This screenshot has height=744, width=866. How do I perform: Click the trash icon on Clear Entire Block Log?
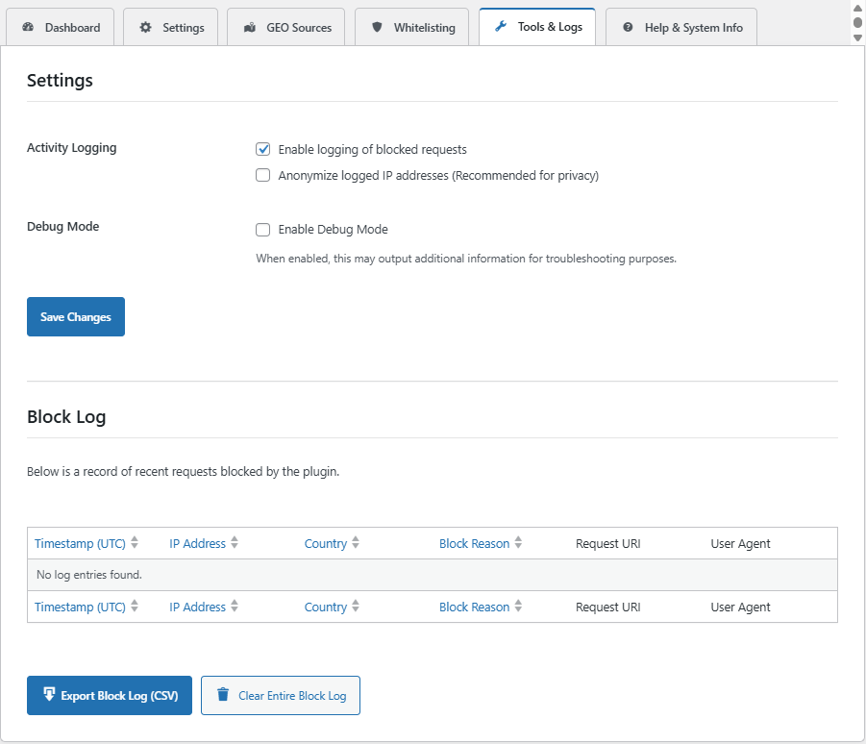[x=223, y=695]
